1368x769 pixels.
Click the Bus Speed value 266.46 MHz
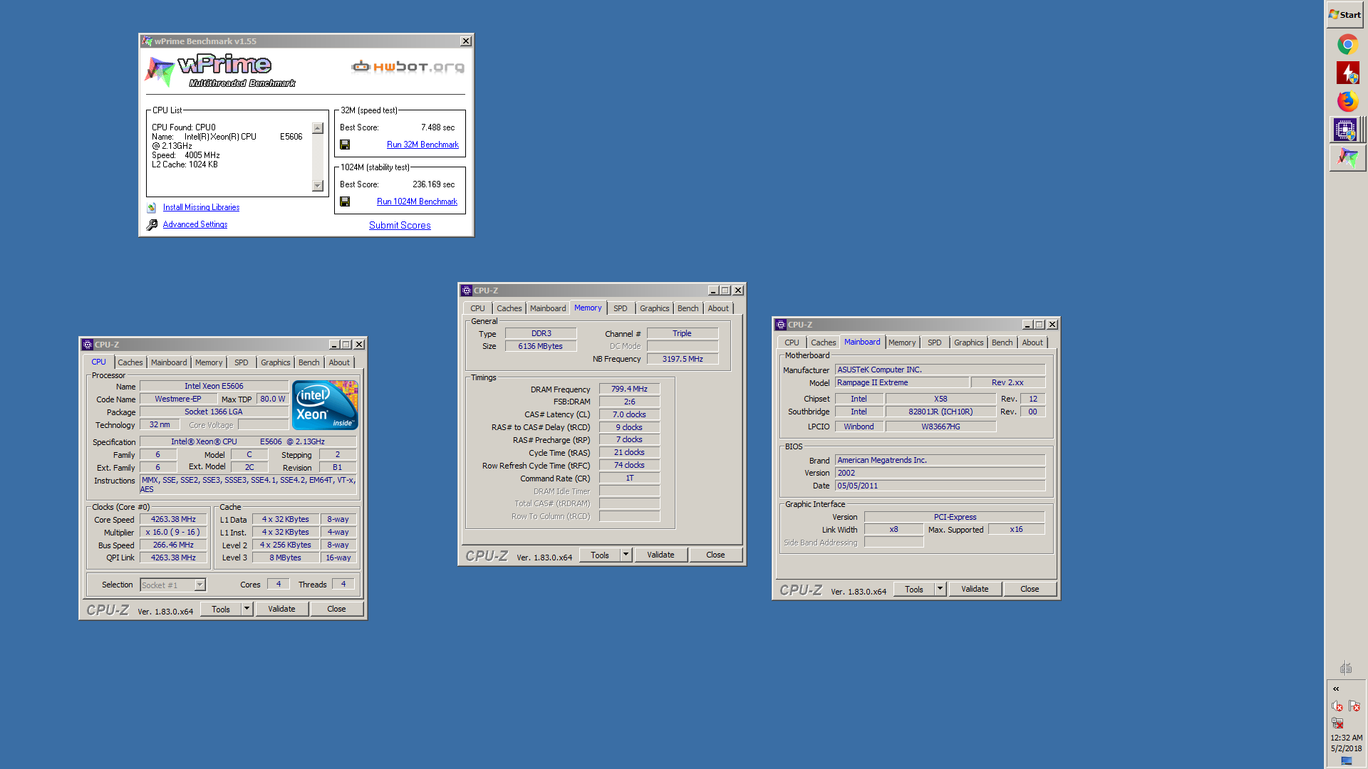point(173,545)
